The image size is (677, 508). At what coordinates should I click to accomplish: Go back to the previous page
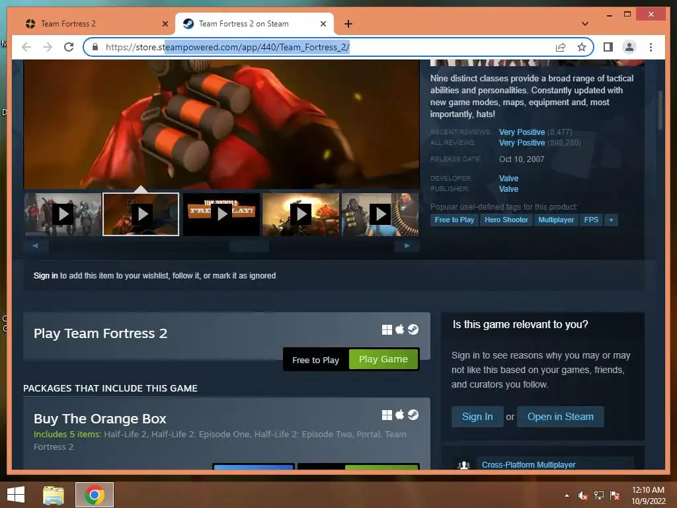pyautogui.click(x=26, y=47)
